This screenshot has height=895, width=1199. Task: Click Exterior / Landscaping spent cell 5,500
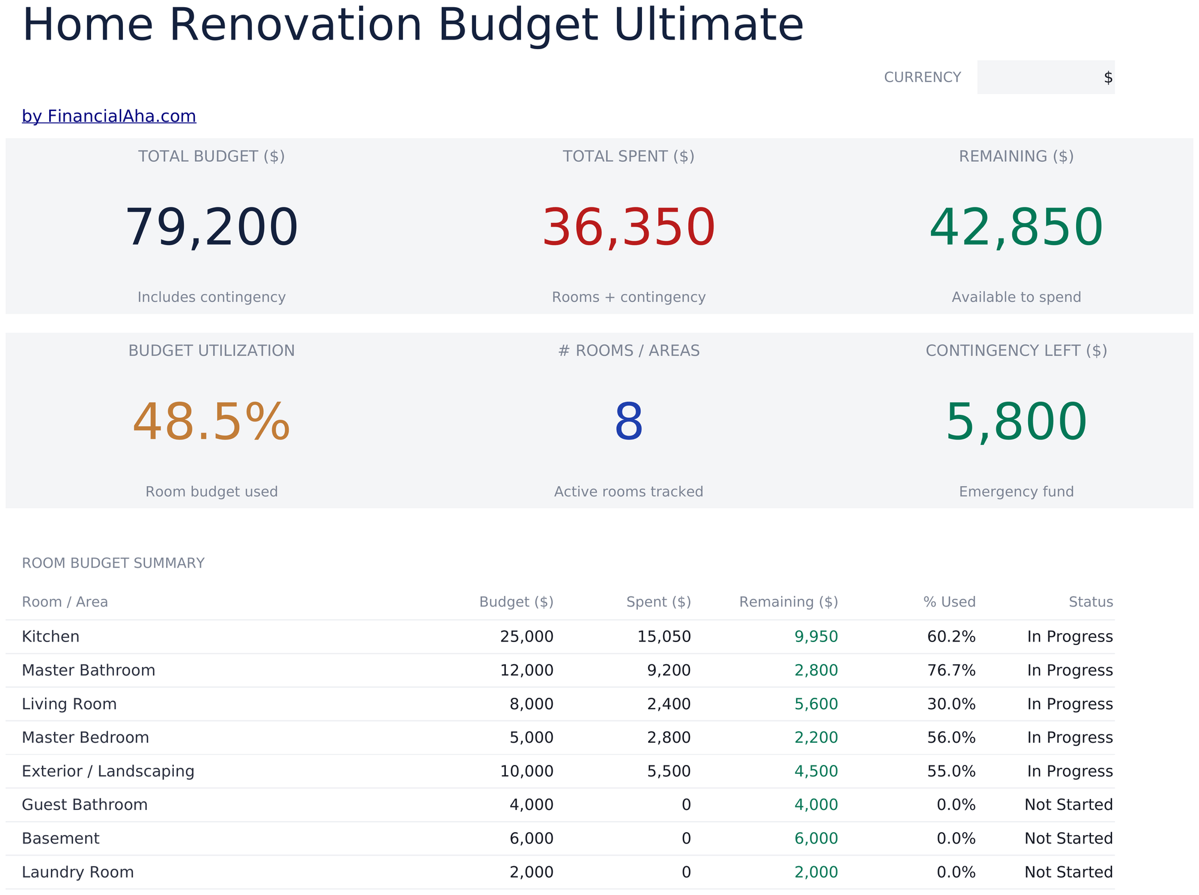(x=669, y=771)
